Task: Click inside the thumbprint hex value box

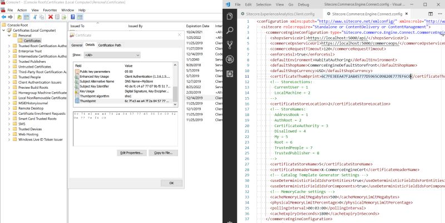Action: pos(125,129)
